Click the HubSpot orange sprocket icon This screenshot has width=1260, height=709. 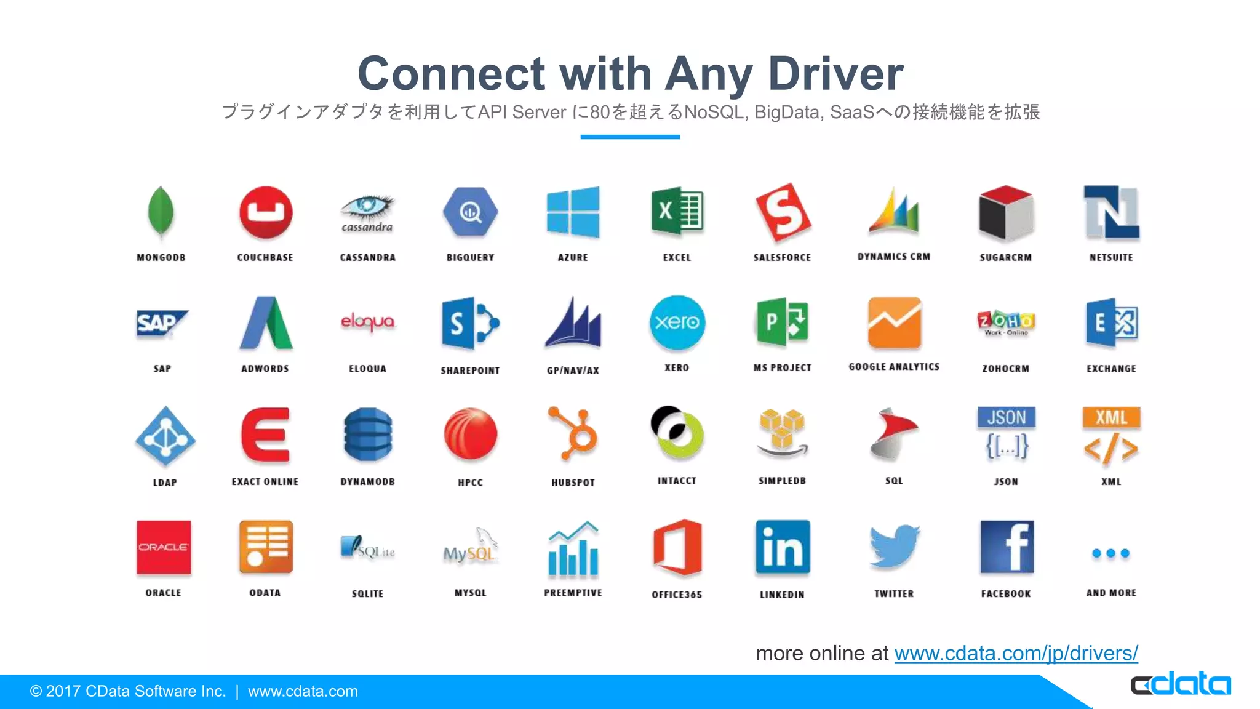(x=573, y=434)
